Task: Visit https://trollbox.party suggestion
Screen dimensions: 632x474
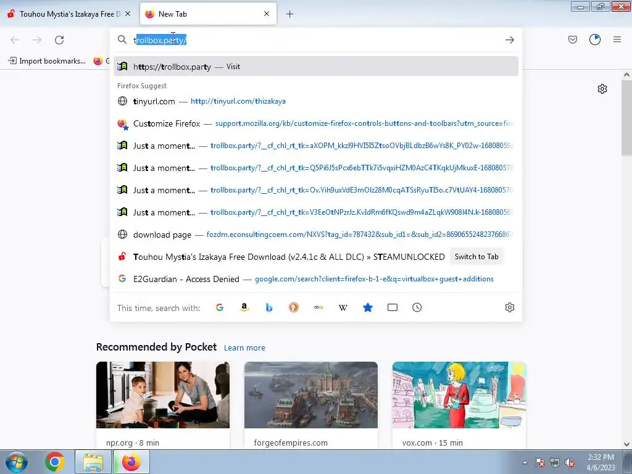Action: pos(316,67)
